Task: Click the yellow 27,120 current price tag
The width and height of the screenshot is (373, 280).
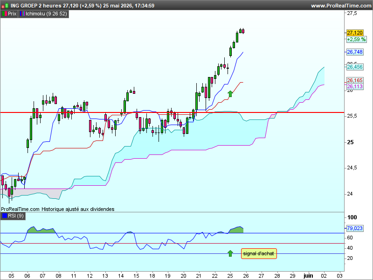Action: 355,33
